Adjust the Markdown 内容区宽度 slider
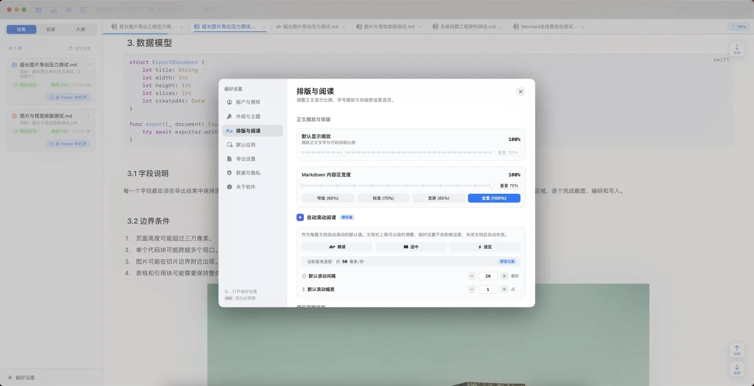The width and height of the screenshot is (754, 386). click(x=397, y=186)
